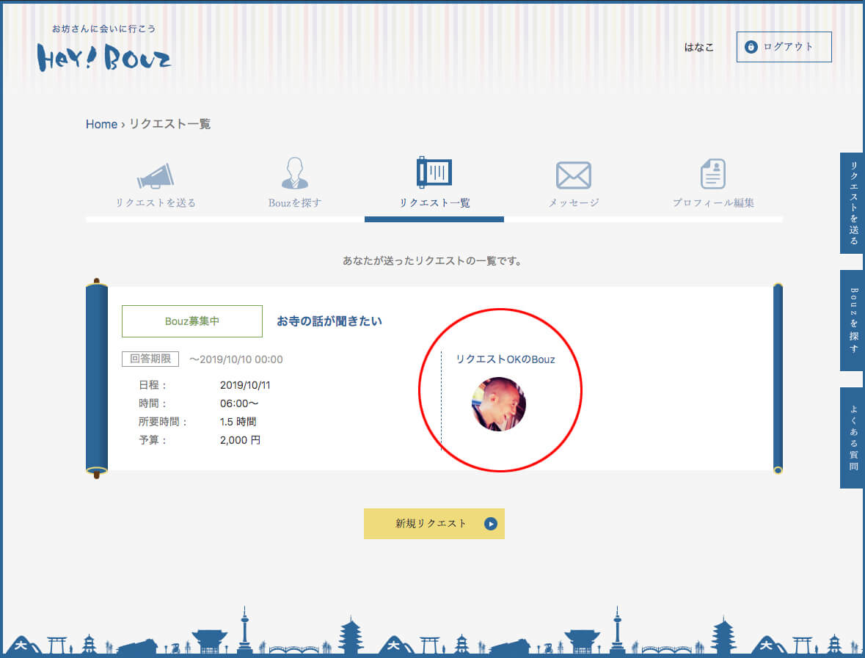Open the right-edge Bouzを探す side tab

click(x=852, y=320)
